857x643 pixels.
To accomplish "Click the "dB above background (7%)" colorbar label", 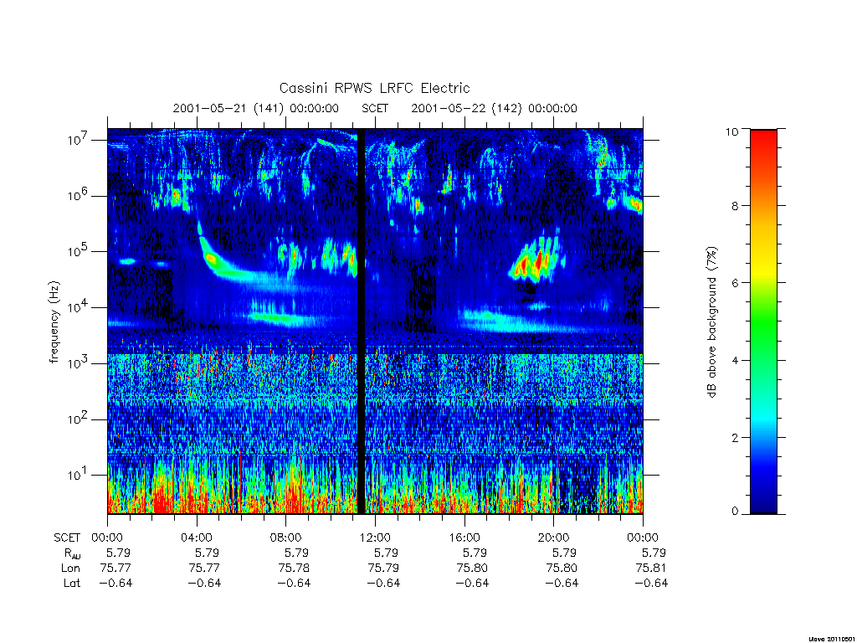I will 711,322.
